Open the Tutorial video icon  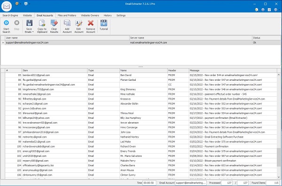coord(104,23)
